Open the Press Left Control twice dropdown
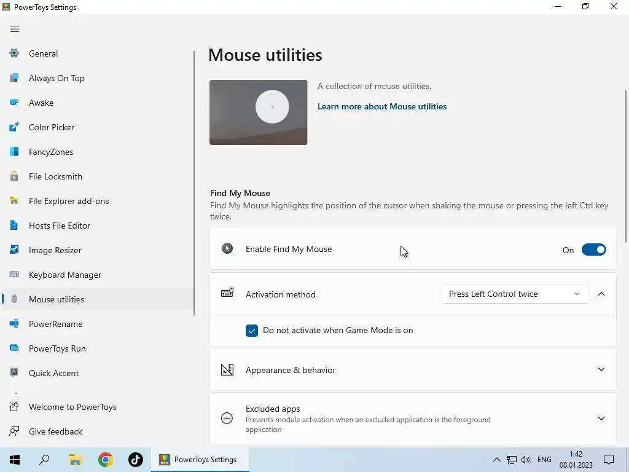 pos(515,294)
